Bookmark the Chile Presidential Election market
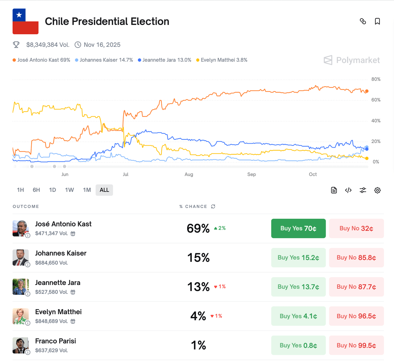The width and height of the screenshot is (394, 361). 377,21
